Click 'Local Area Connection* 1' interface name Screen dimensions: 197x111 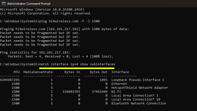click(x=135, y=96)
